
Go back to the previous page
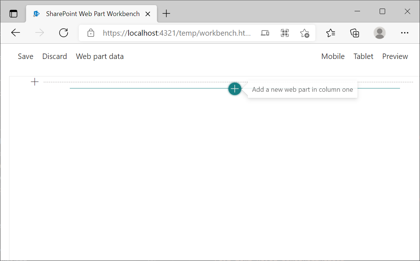(x=16, y=33)
